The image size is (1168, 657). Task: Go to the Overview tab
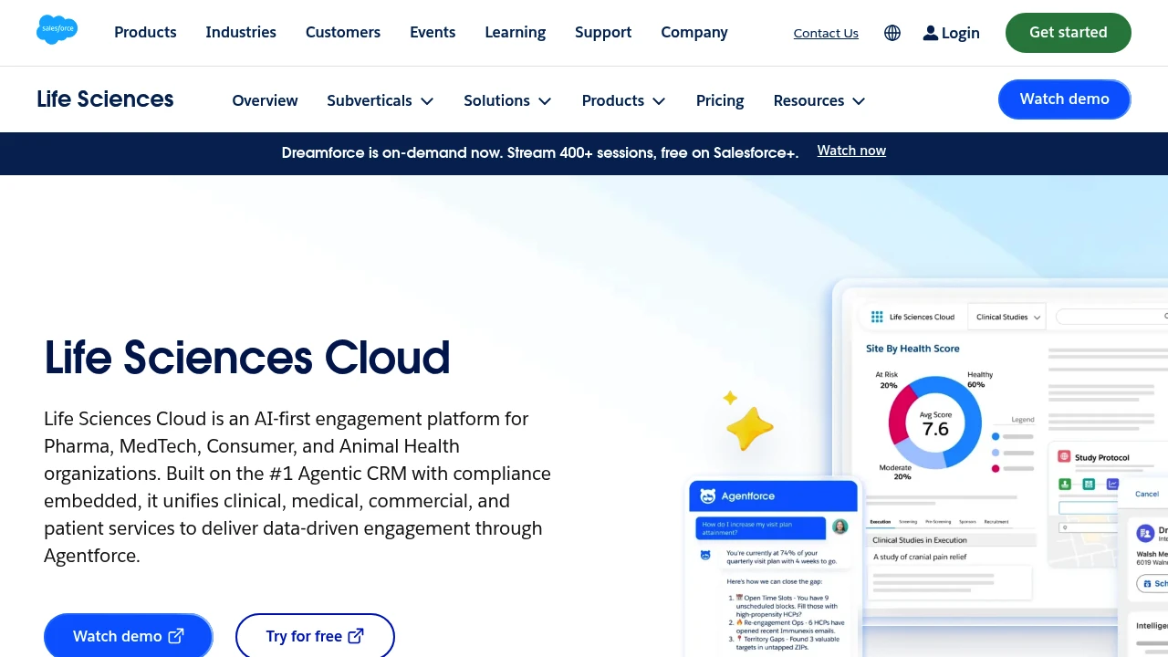(x=265, y=100)
